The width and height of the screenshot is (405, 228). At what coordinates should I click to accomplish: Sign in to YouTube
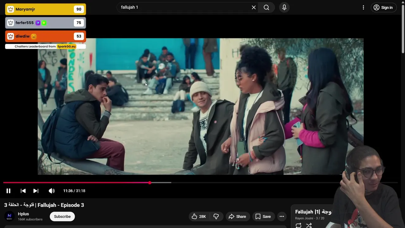[384, 7]
